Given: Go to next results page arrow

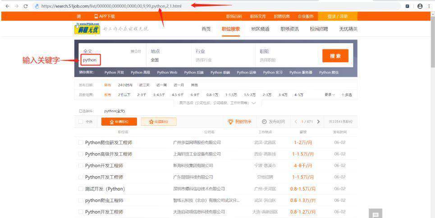Looking at the screenshot, I should (318, 122).
